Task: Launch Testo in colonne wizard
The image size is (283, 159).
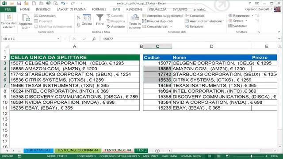Action: pos(134,22)
